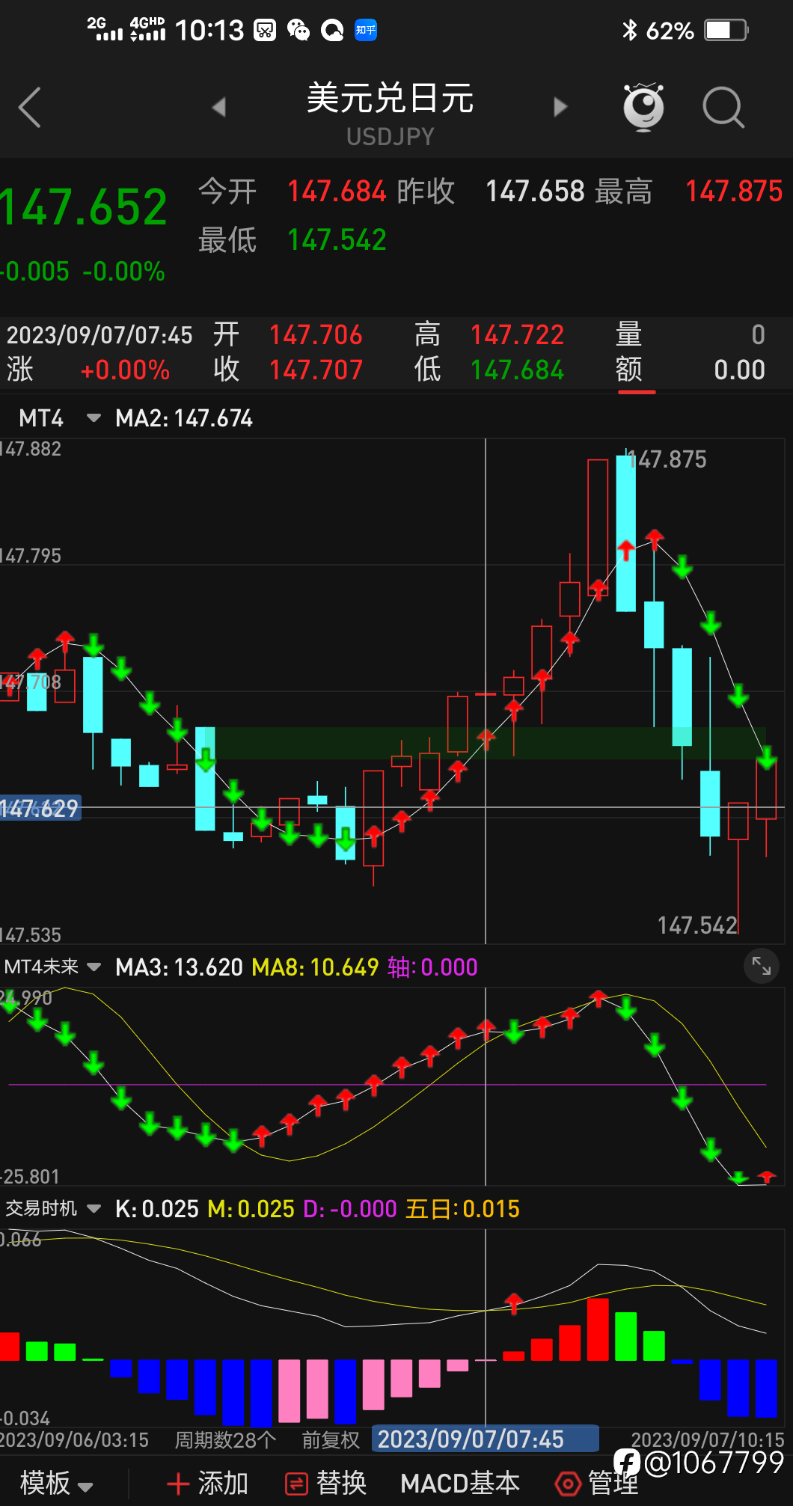Open the MT4 indicator dropdown
The height and width of the screenshot is (1506, 793).
coord(94,418)
